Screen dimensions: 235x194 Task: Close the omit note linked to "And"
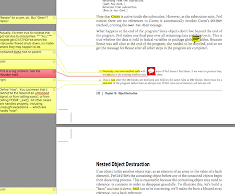point(54,189)
